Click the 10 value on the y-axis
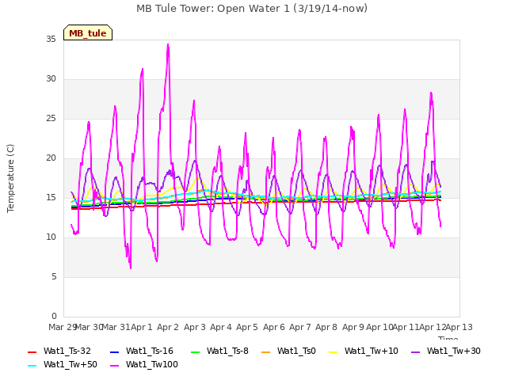This screenshot has width=507, height=380. 51,237
